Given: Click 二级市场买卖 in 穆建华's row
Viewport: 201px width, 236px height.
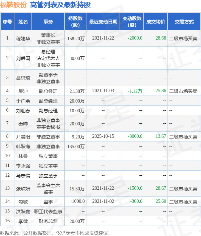Looking at the screenshot, I should [x=183, y=39].
